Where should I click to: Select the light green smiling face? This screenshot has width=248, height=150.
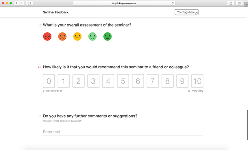click(x=93, y=36)
